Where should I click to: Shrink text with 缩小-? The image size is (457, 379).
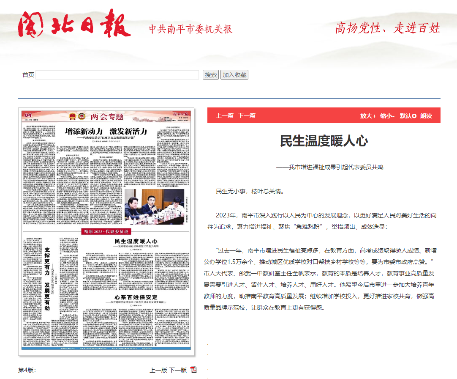(x=387, y=115)
